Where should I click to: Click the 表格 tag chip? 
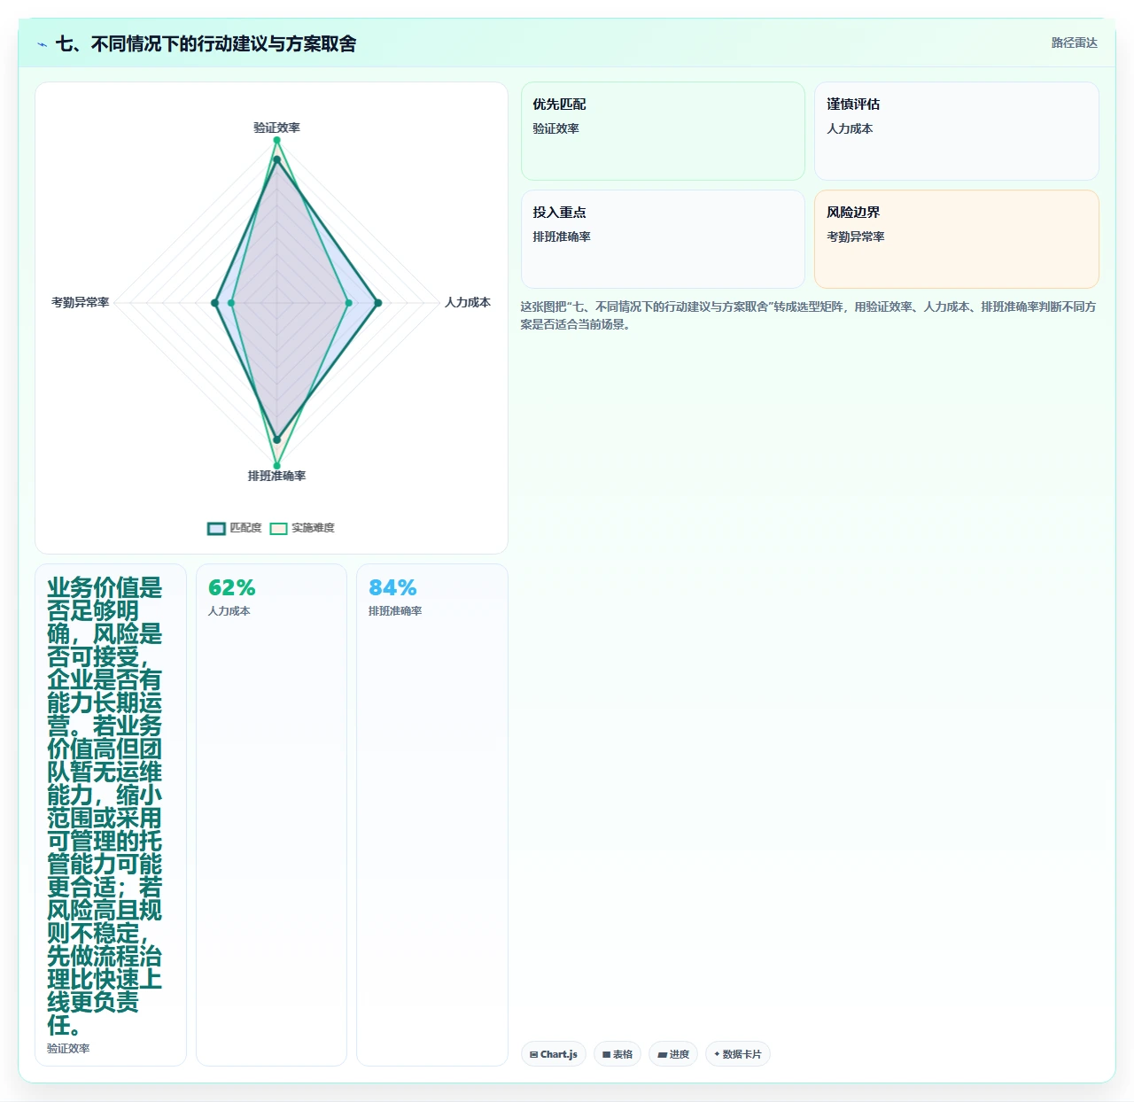[x=617, y=1054]
